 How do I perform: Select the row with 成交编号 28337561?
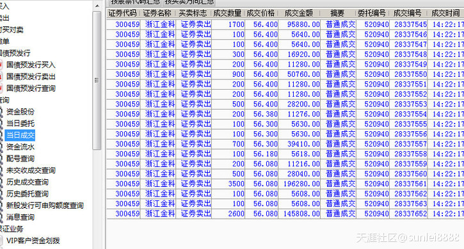(285, 184)
